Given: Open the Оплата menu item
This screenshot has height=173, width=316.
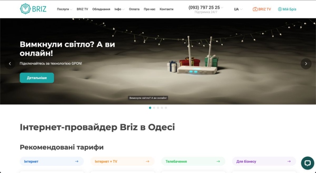Looking at the screenshot, I should [134, 9].
